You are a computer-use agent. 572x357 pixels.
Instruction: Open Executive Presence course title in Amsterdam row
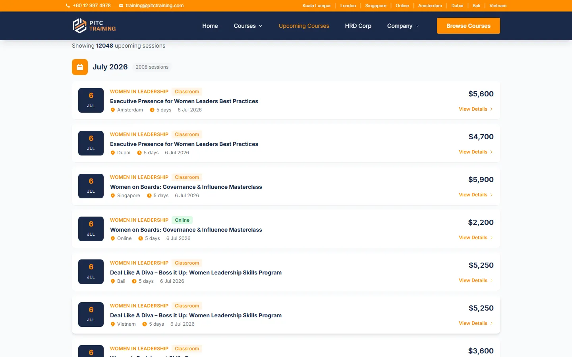coord(184,101)
